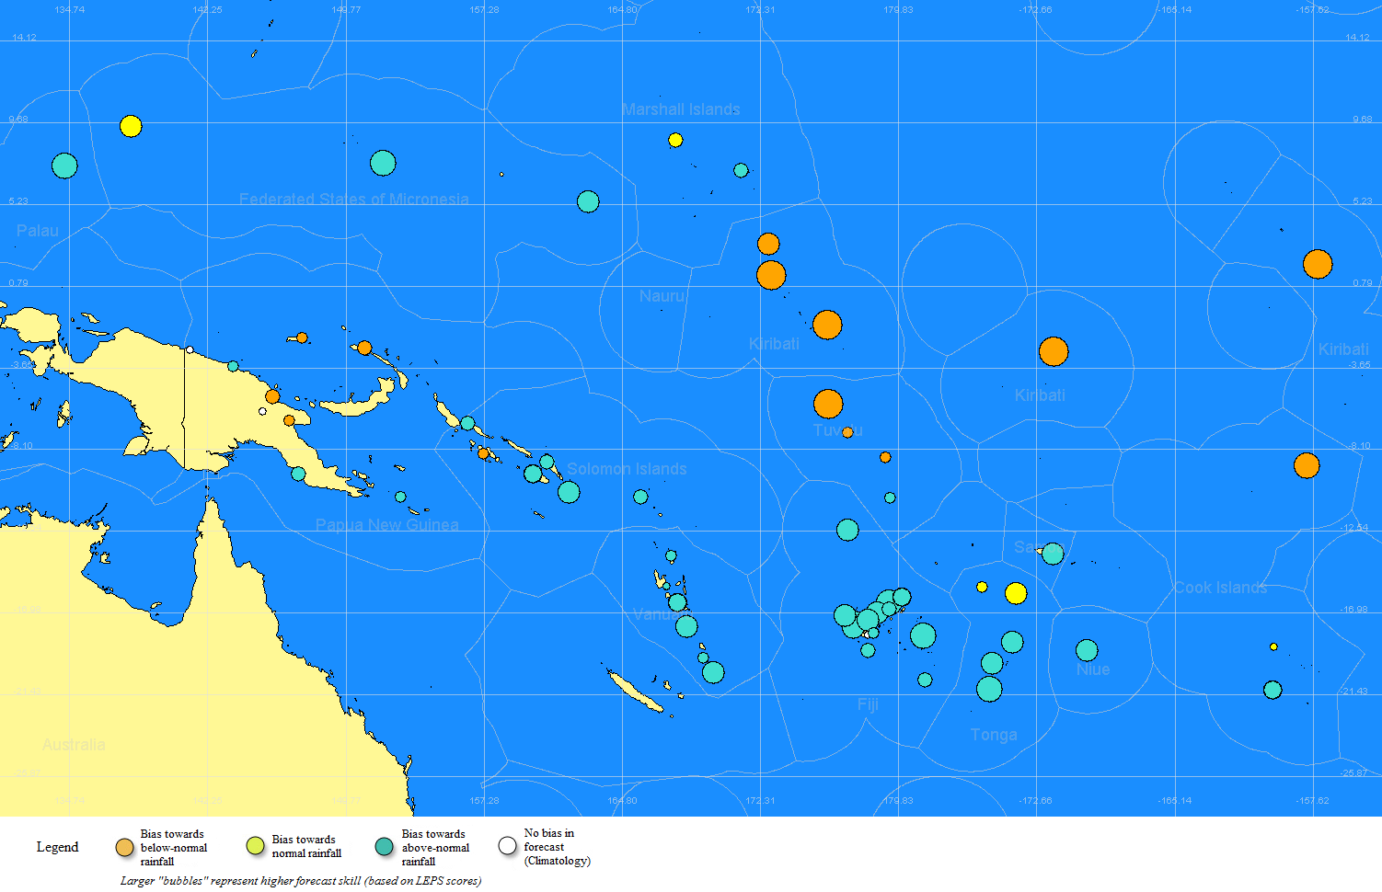
Task: Click the yellow bubble north of Palau
Action: [x=131, y=126]
